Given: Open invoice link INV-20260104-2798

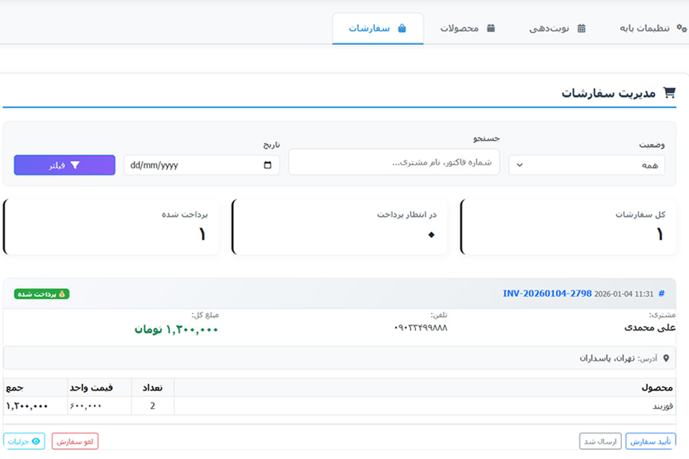Looking at the screenshot, I should click(x=547, y=294).
